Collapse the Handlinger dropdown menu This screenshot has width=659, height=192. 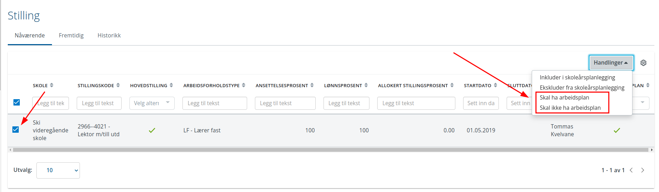click(x=611, y=63)
